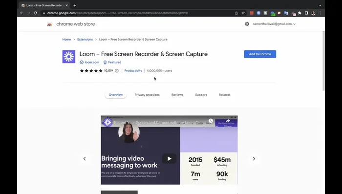Visit the loom.com publisher link
This screenshot has height=194, width=342.
pos(92,62)
